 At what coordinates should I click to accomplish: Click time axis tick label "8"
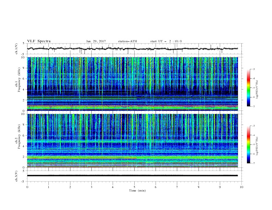click(199, 187)
